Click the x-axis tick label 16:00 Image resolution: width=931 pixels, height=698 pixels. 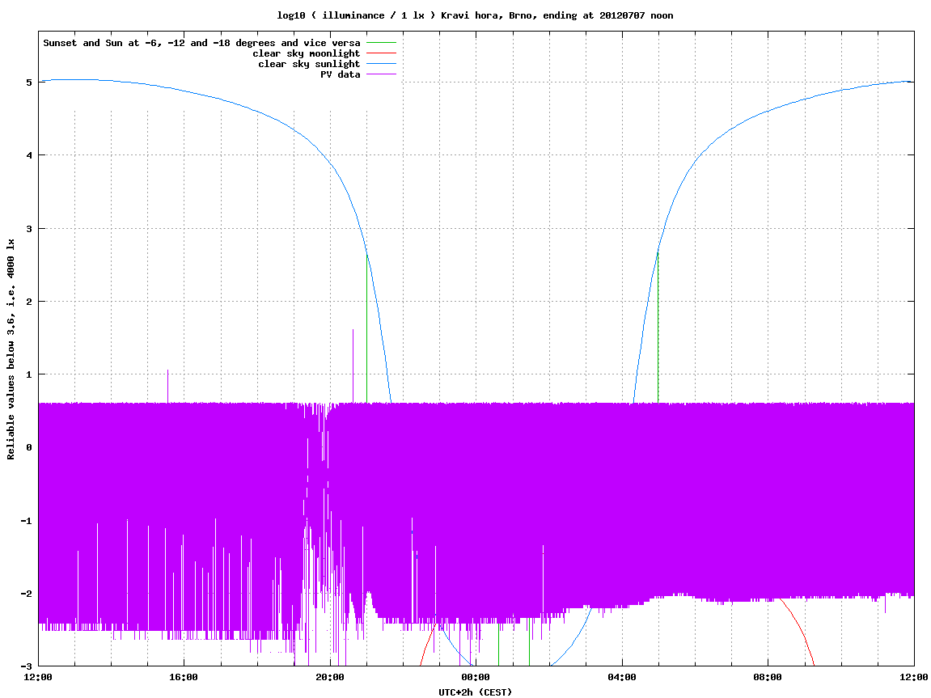click(184, 677)
